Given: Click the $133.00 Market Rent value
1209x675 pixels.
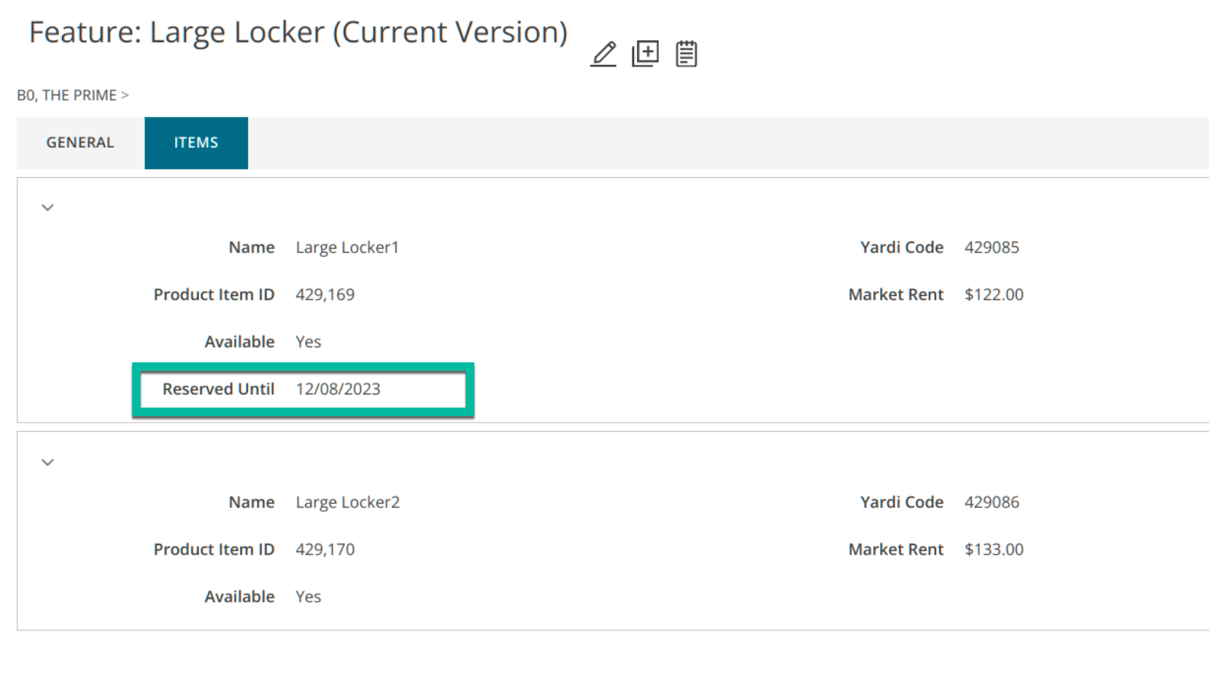Looking at the screenshot, I should click(994, 549).
